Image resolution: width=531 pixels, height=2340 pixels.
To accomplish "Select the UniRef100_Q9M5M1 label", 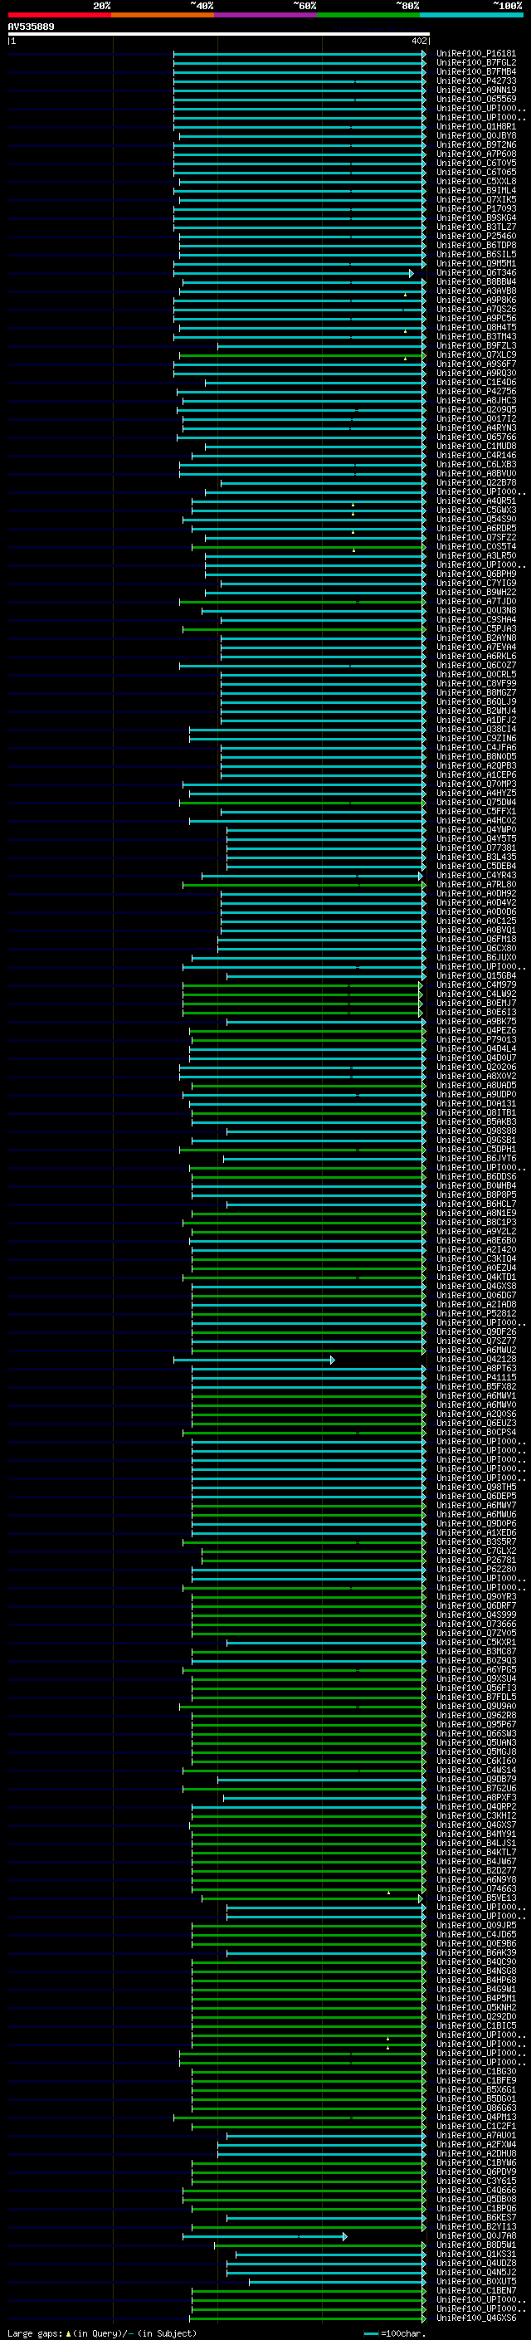I will pyautogui.click(x=476, y=263).
